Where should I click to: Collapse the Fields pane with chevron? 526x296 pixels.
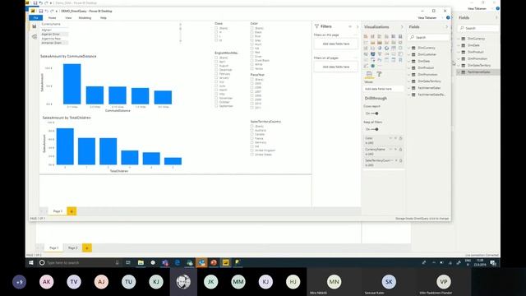tap(446, 27)
